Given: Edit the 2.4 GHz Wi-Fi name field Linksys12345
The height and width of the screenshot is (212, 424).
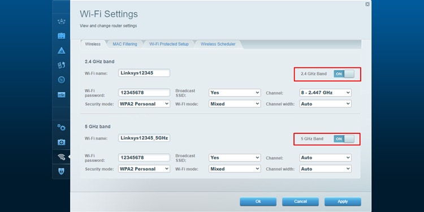Looking at the screenshot, I should 144,73.
